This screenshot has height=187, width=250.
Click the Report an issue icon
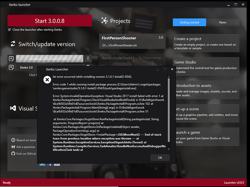tap(13, 140)
